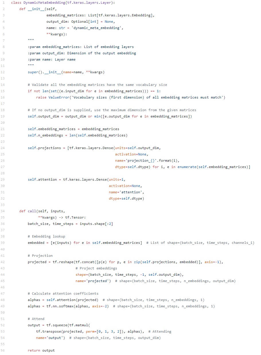Click the 'return output' statement
This screenshot has height=355, width=261.
click(41, 350)
